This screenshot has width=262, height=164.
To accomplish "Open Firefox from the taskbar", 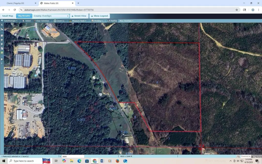I will [117, 161].
